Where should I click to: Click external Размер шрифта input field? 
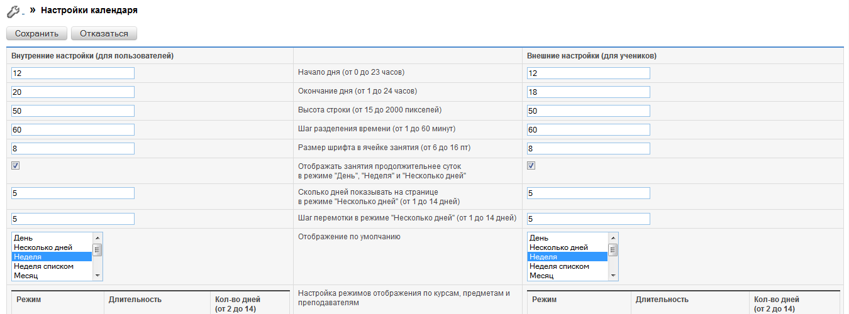pyautogui.click(x=588, y=149)
